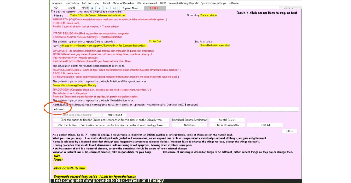Select the Classic Homeopathy button
351x183 pixels.
(227, 125)
